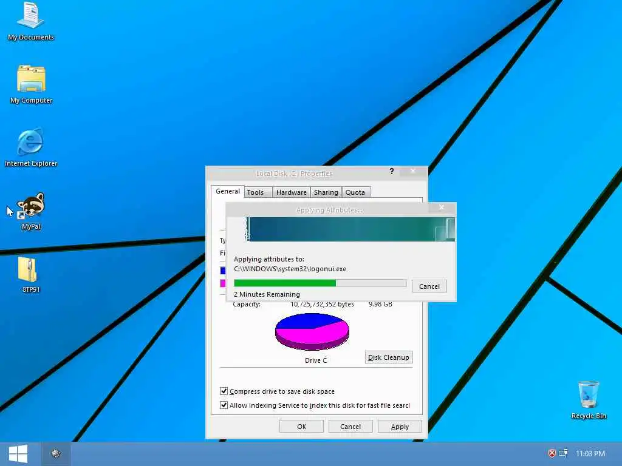Image resolution: width=622 pixels, height=466 pixels.
Task: Switch to the Hardware tab
Action: click(292, 192)
